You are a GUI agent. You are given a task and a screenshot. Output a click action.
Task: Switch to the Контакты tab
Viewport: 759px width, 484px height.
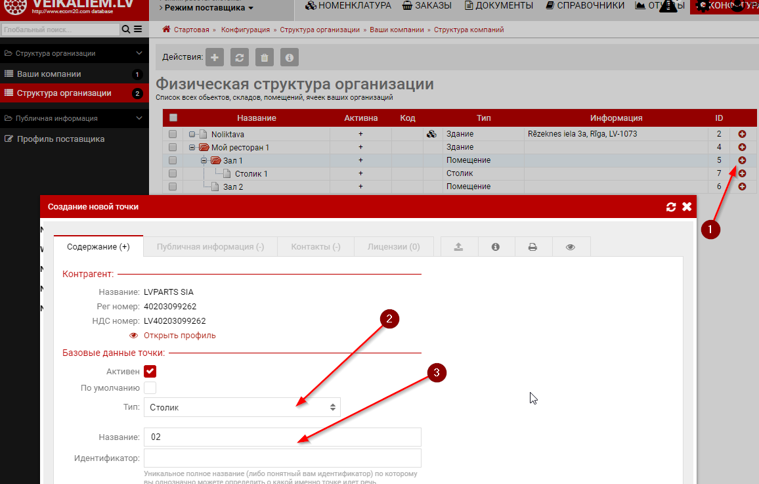(315, 247)
